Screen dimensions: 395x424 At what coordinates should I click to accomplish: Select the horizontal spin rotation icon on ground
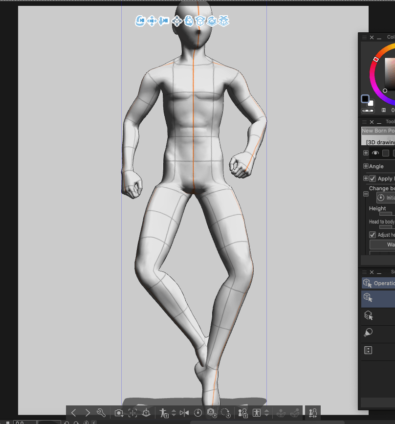pos(212,21)
